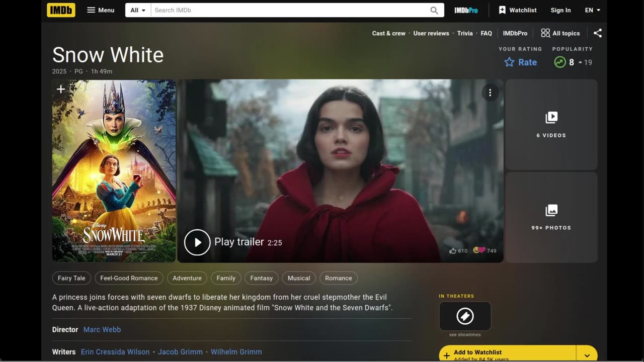Click the IMDbPro link beside FAQ
The width and height of the screenshot is (644, 362).
[x=515, y=33]
